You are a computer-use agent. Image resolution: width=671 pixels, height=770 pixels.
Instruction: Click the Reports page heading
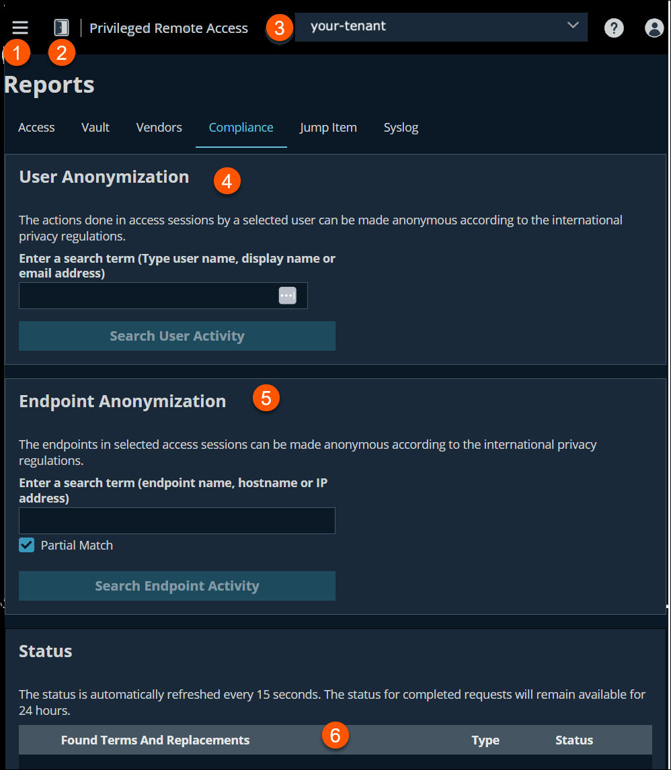pyautogui.click(x=49, y=85)
